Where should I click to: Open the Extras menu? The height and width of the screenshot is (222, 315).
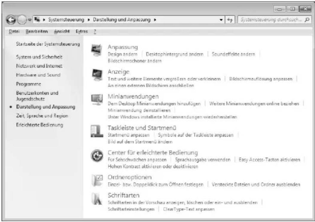82,31
